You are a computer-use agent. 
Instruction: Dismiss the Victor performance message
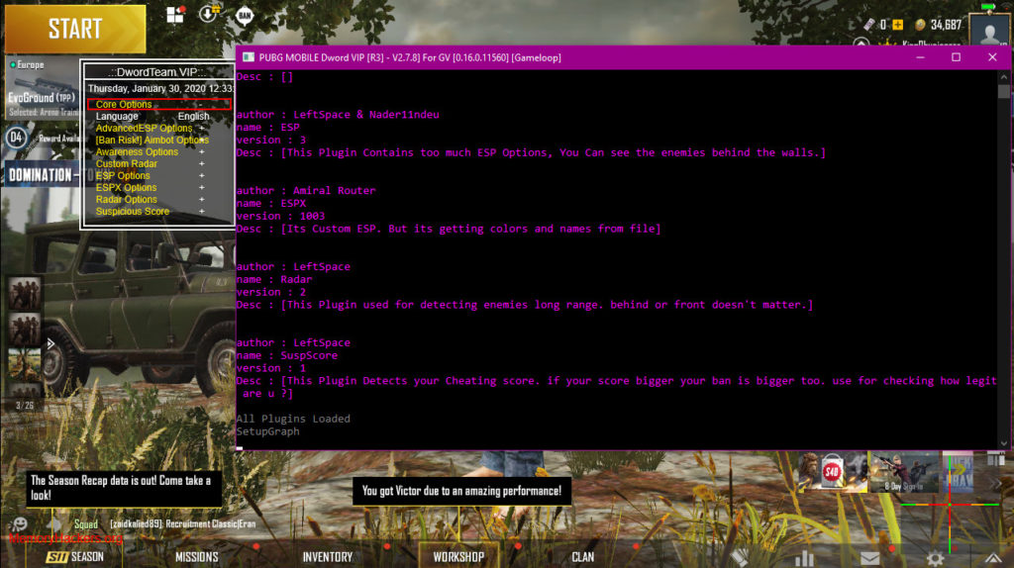pos(461,491)
